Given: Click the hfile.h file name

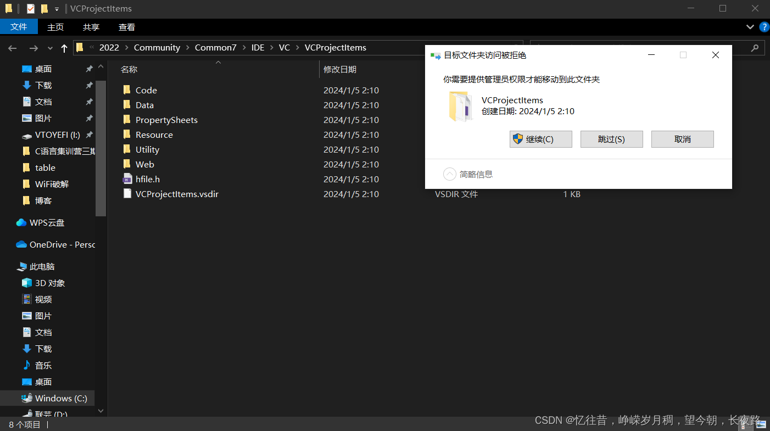Looking at the screenshot, I should [x=148, y=179].
